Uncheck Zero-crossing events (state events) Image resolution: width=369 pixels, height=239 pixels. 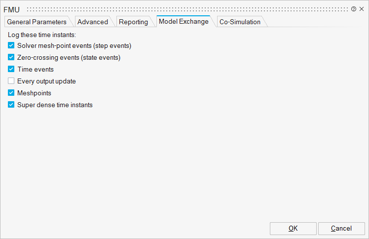tap(11, 57)
